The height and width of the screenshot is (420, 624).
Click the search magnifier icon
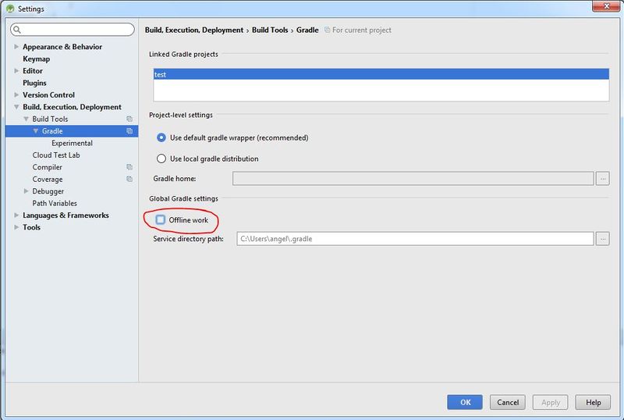16,30
